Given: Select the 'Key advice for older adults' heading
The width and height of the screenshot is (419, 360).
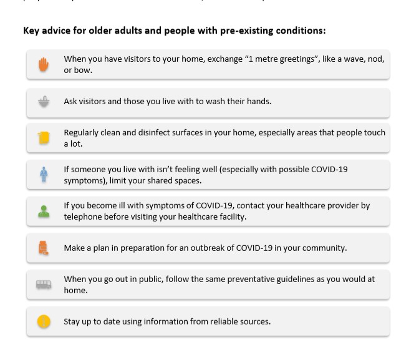Looking at the screenshot, I should 175,30.
